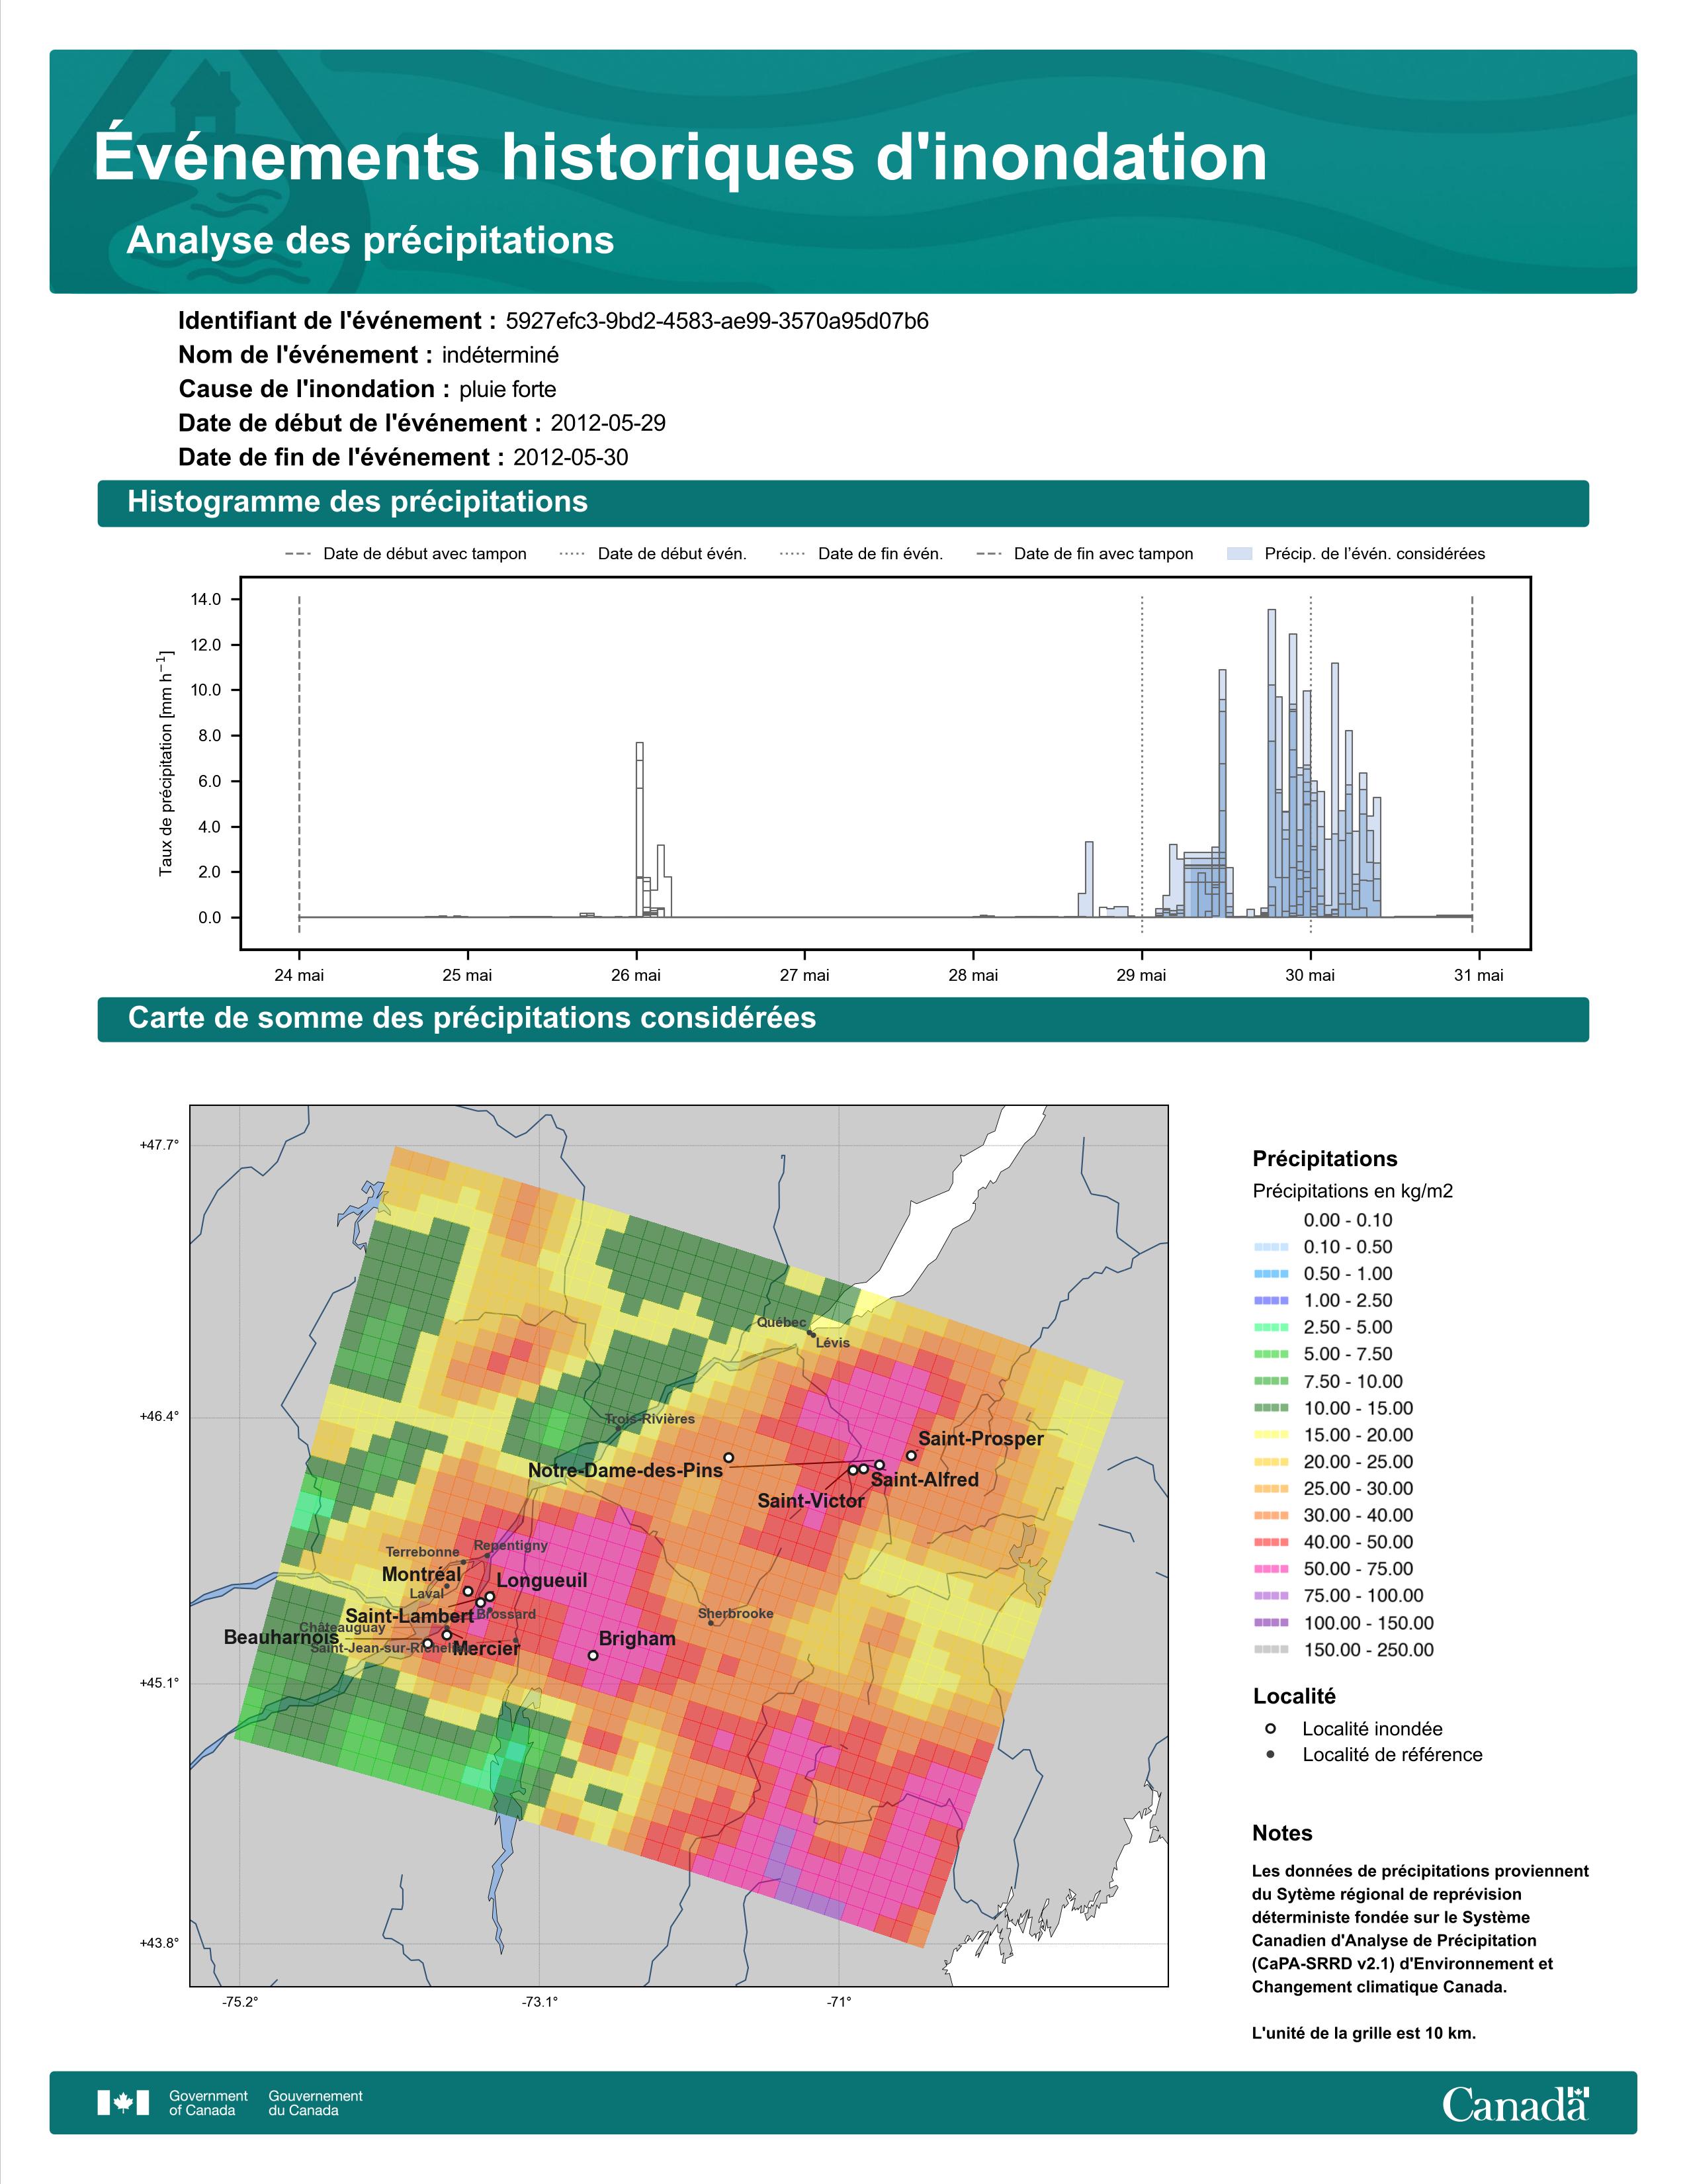The width and height of the screenshot is (1687, 2184).
Task: Click the Précip. de l'évén. considérées legend patch
Action: pyautogui.click(x=1239, y=554)
